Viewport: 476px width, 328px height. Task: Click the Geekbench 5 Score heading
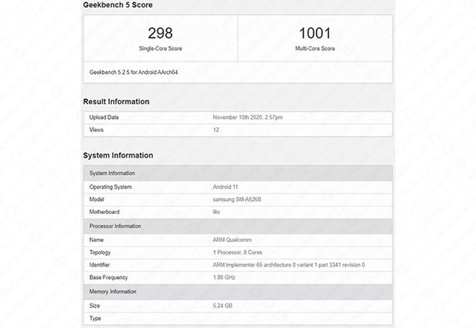(118, 5)
